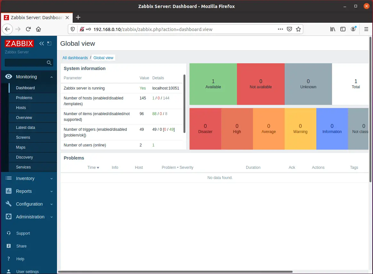Click the Configuration wrench icon
373x274 pixels.
(9, 204)
